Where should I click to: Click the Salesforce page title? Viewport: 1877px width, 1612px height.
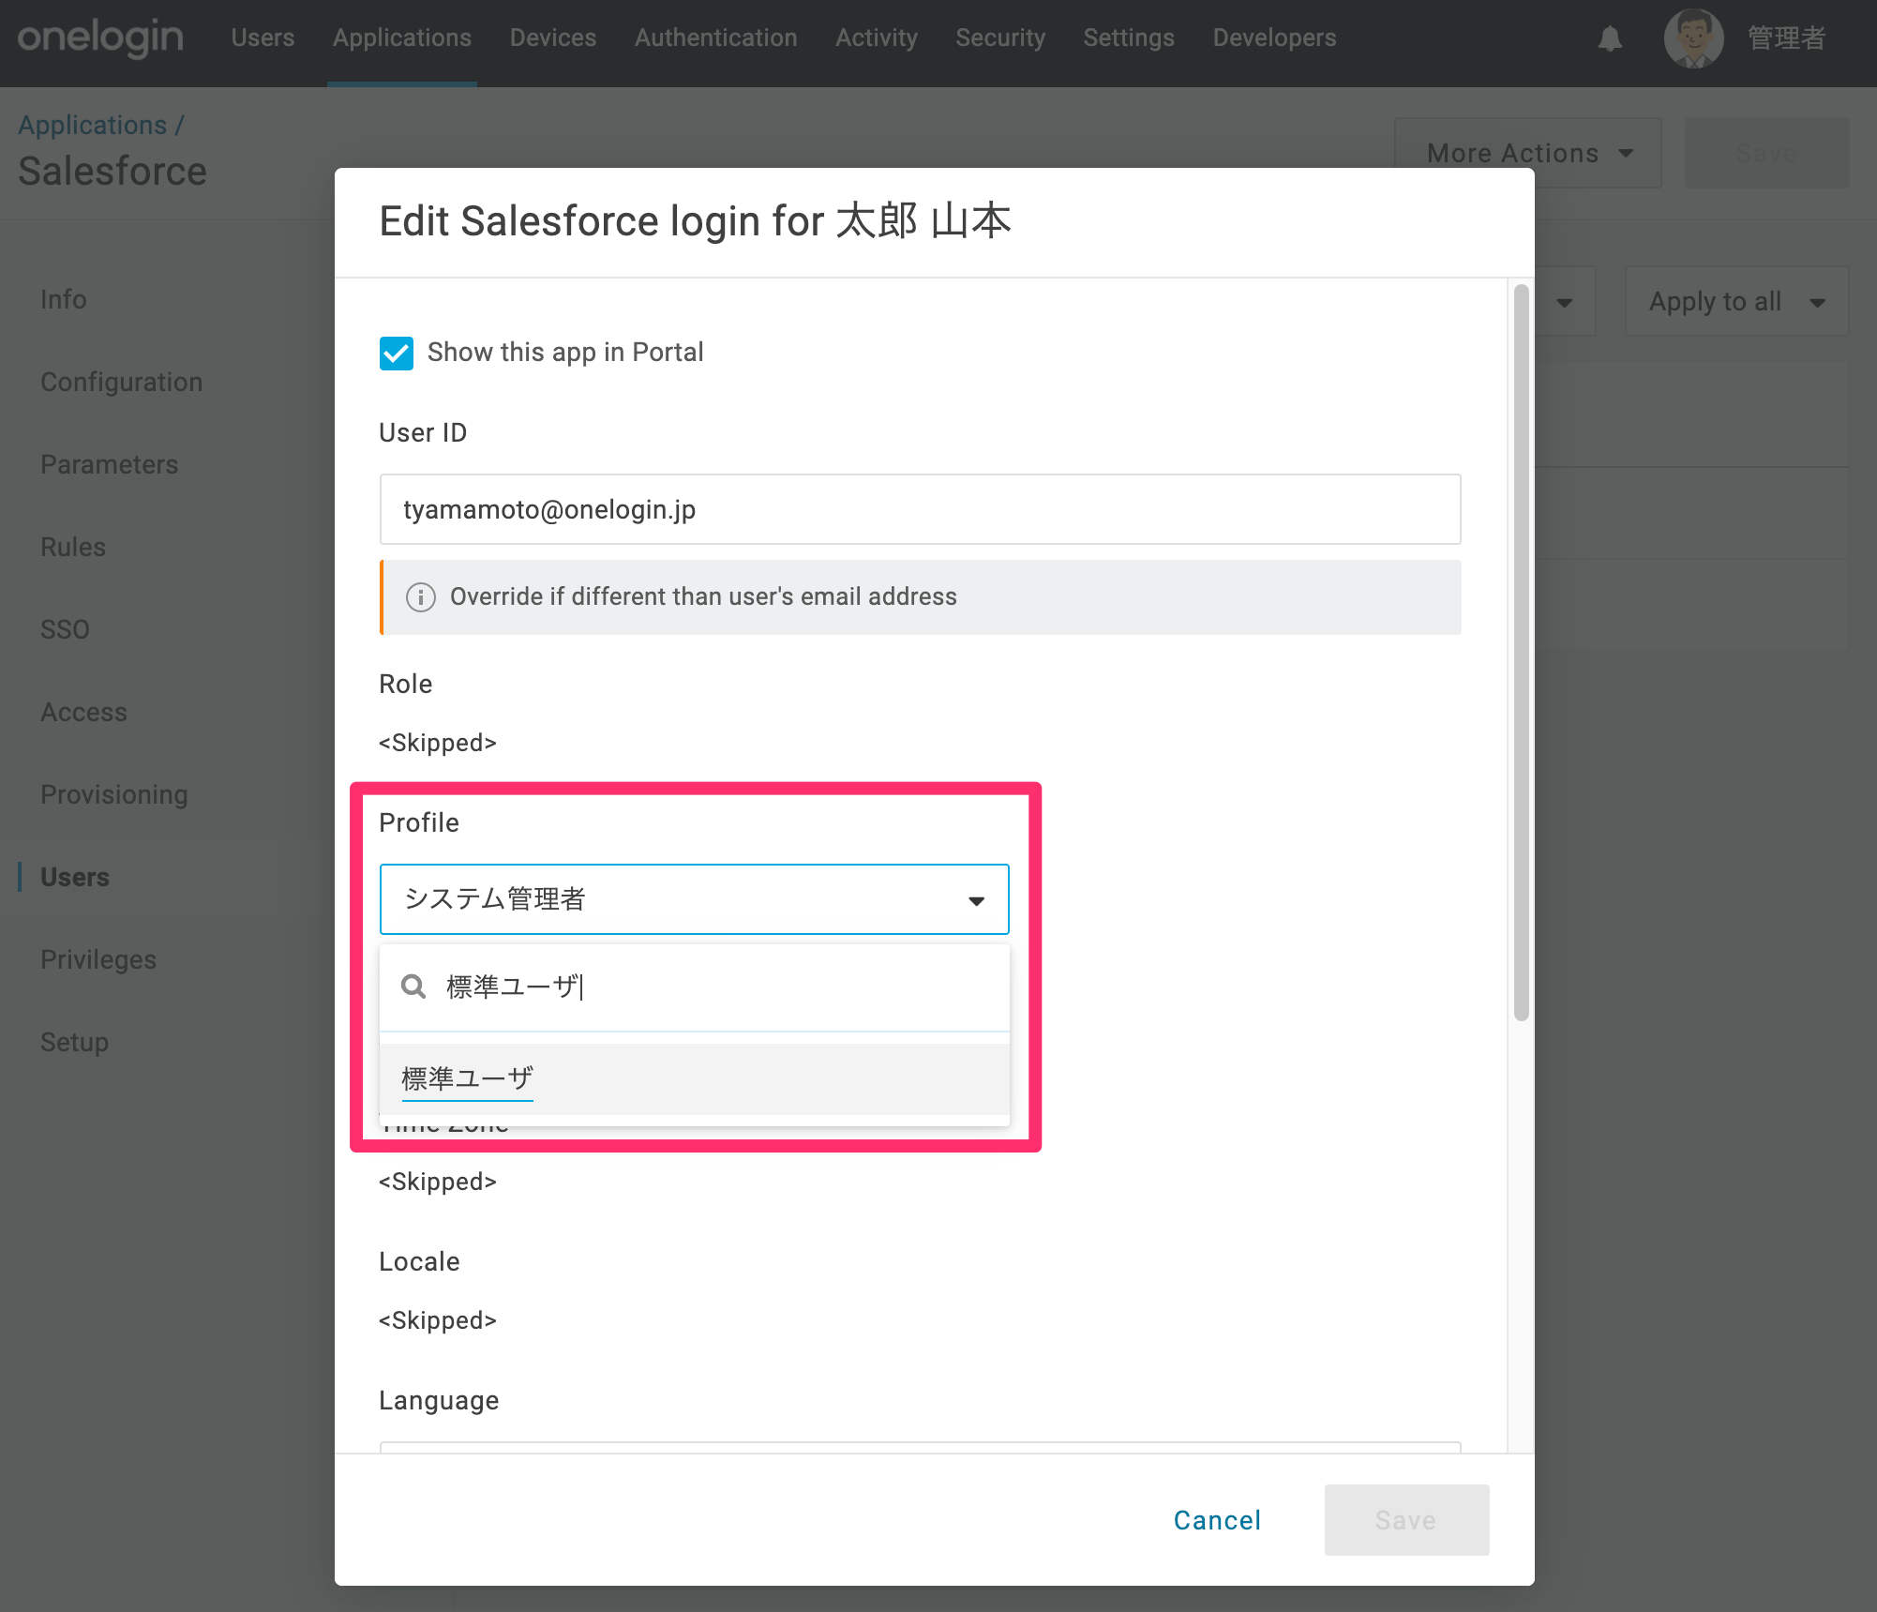(113, 172)
